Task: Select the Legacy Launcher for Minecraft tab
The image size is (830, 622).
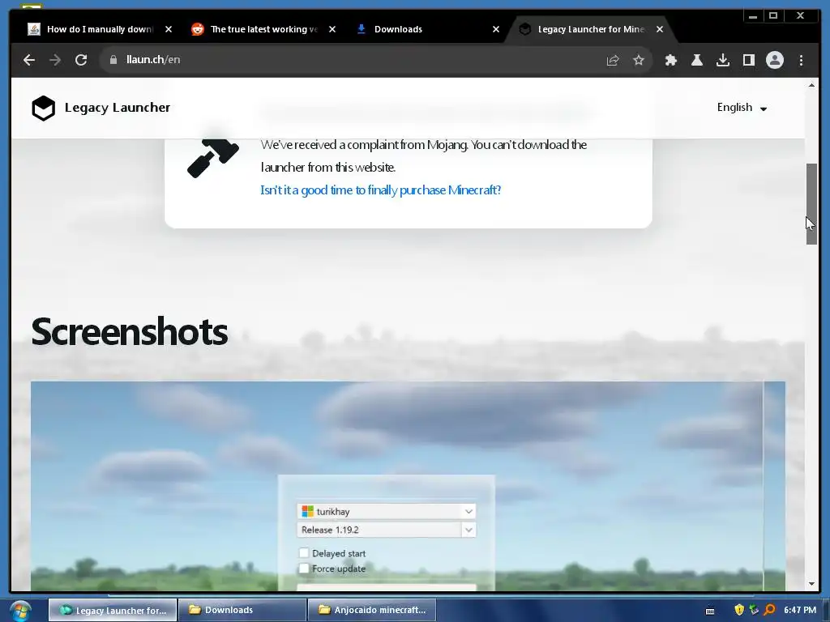Action: (x=590, y=29)
